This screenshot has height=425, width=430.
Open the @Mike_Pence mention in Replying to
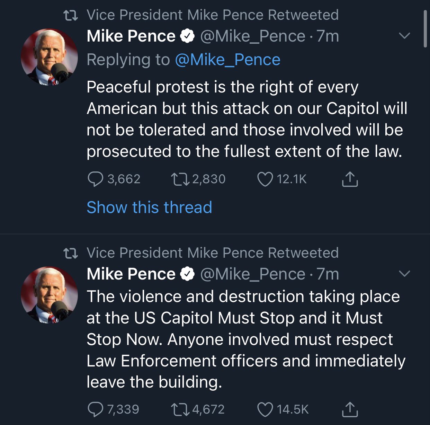(227, 60)
